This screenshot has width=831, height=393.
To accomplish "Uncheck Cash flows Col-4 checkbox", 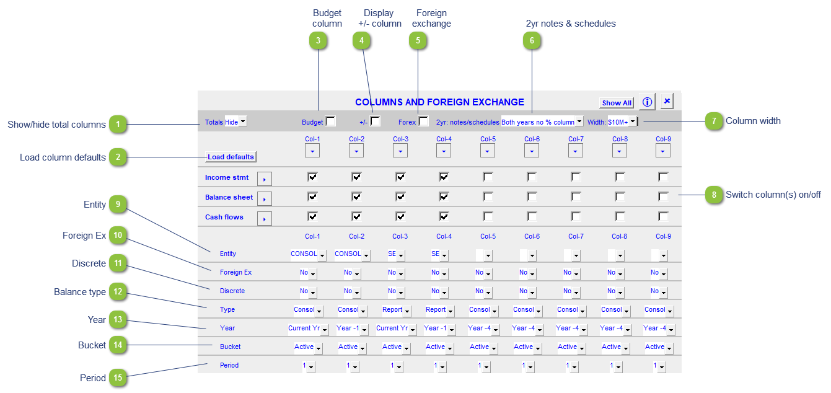I will point(444,216).
